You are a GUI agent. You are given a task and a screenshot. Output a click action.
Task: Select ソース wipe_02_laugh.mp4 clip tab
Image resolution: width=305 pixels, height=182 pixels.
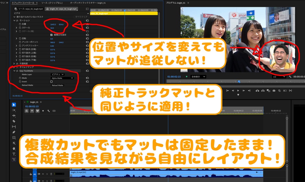29,9
